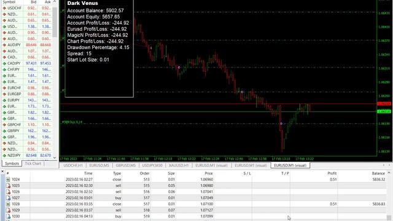This screenshot has width=393, height=221.
Task: Click the Balance column header
Action: click(378, 173)
